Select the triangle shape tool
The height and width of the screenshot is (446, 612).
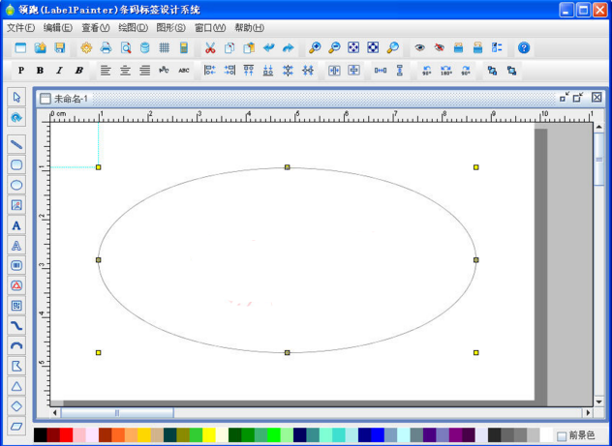click(x=16, y=386)
